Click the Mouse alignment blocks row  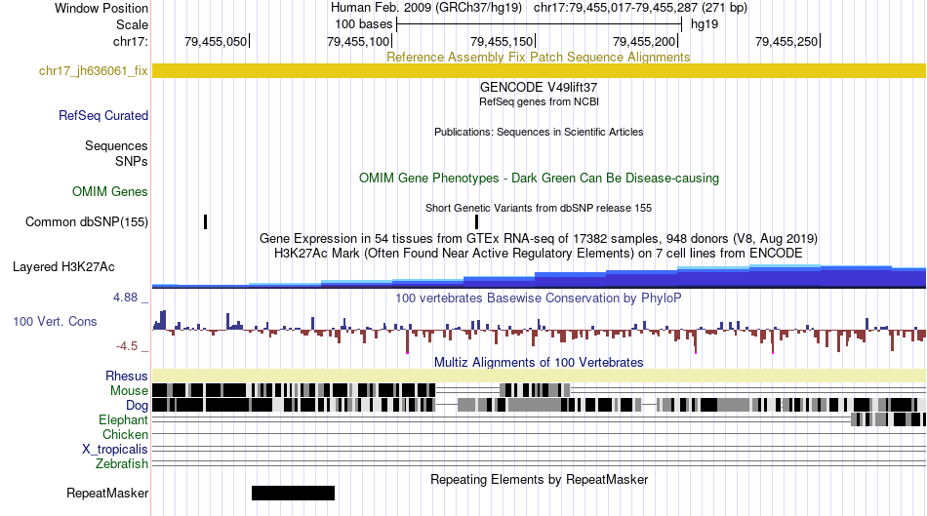pyautogui.click(x=540, y=390)
